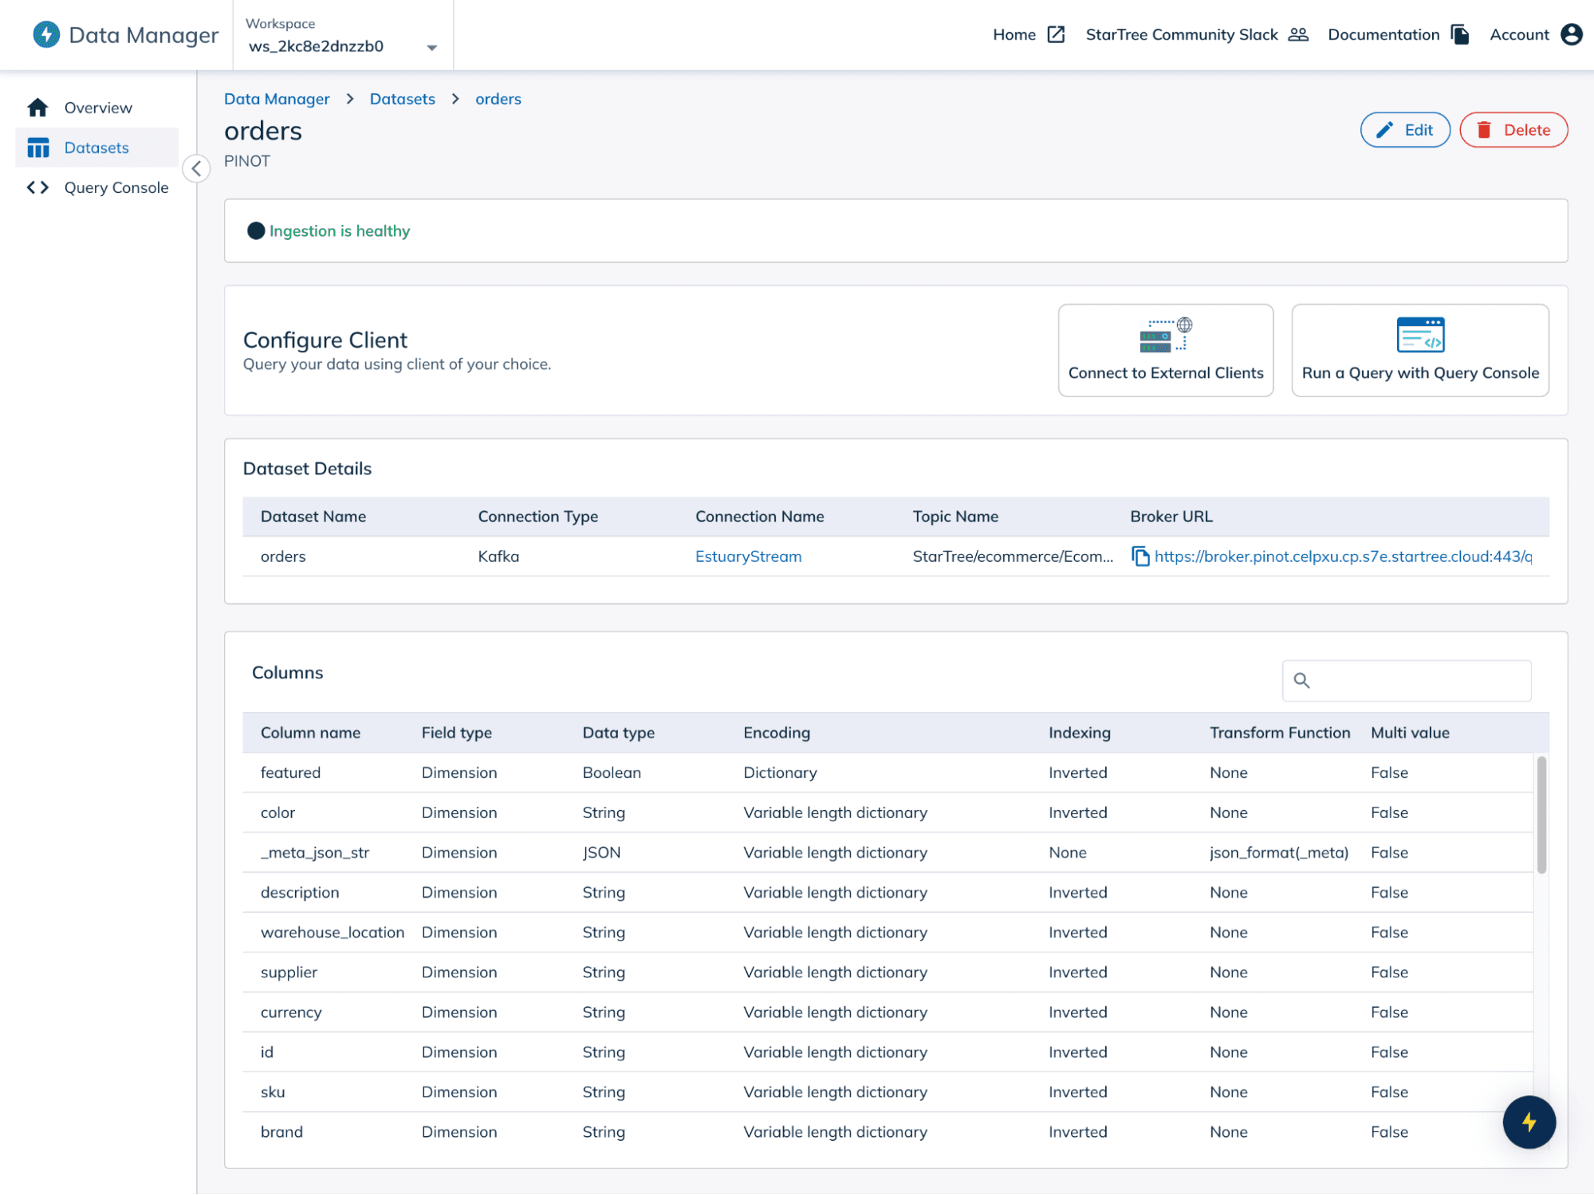The width and height of the screenshot is (1594, 1195).
Task: Click the Run a Query with Query Console icon
Action: (x=1421, y=335)
